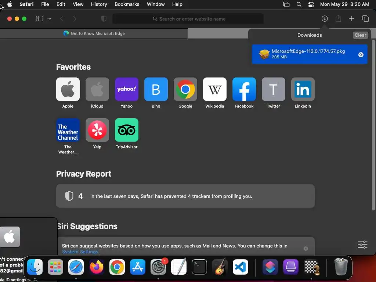Open Chess from the Dock
This screenshot has height=282, width=376.
point(311,267)
